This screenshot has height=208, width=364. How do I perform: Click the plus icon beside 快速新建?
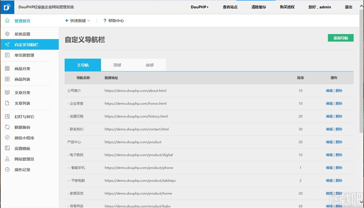pos(67,21)
